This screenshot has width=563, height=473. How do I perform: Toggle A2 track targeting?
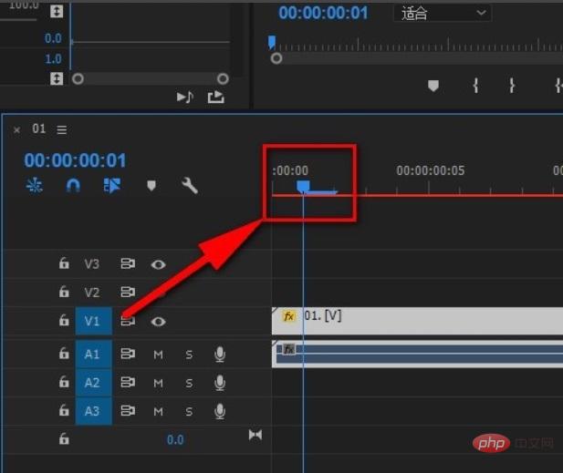tap(93, 383)
